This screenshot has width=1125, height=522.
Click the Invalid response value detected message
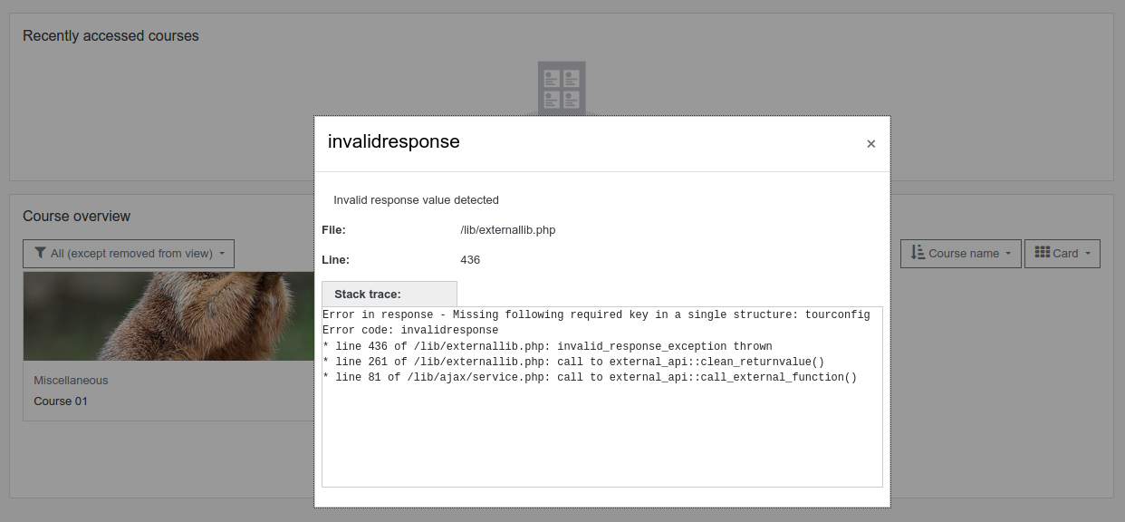[x=416, y=200]
